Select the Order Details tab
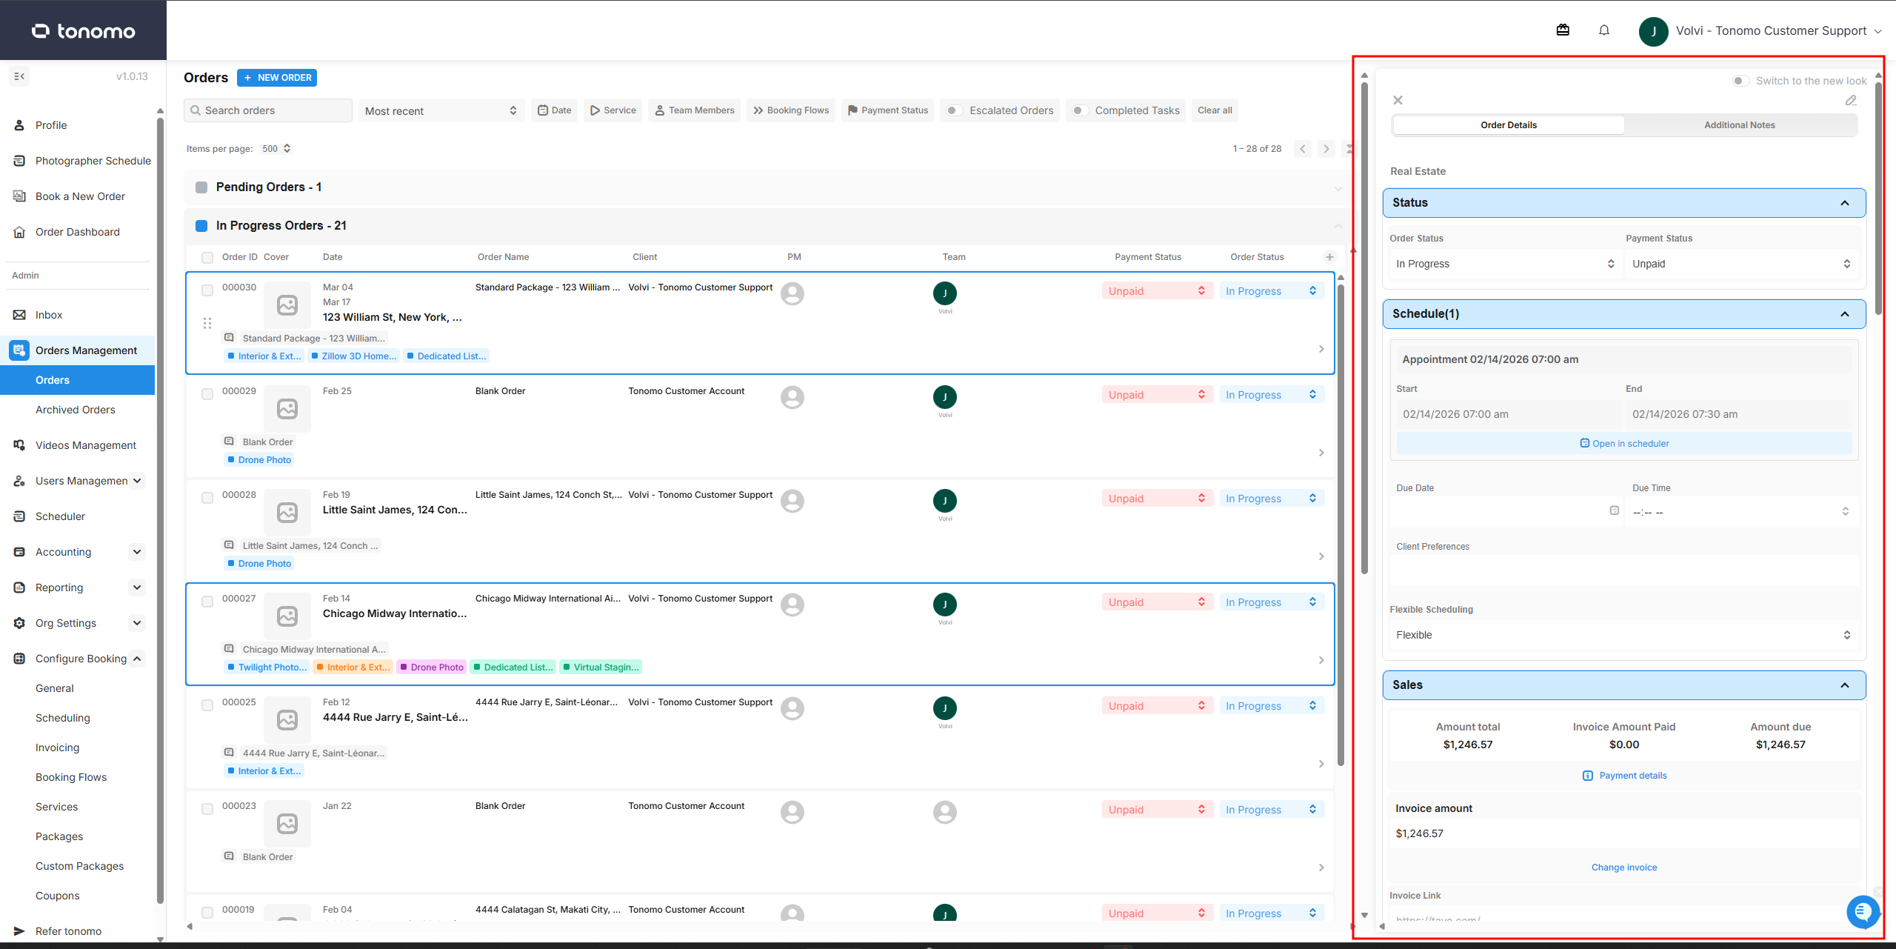Image resolution: width=1896 pixels, height=949 pixels. (1509, 125)
